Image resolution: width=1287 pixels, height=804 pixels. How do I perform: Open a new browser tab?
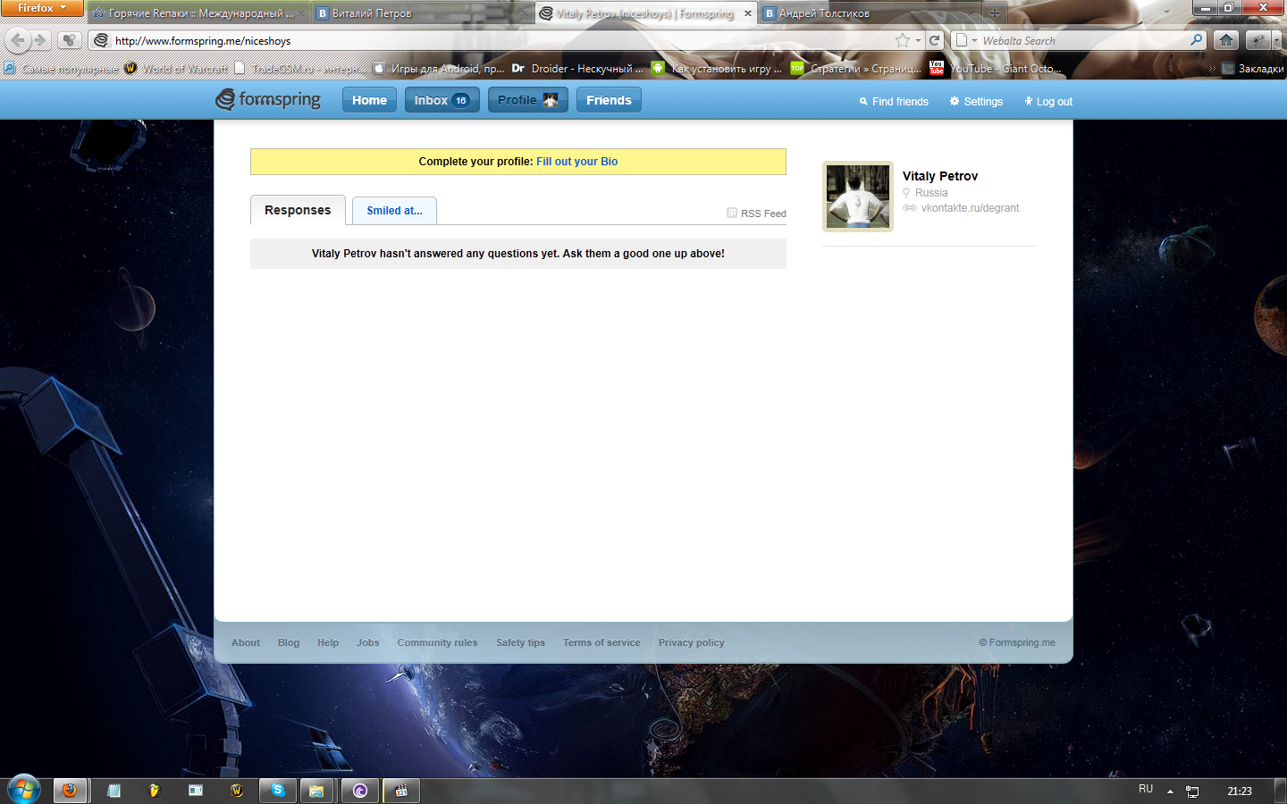[994, 13]
